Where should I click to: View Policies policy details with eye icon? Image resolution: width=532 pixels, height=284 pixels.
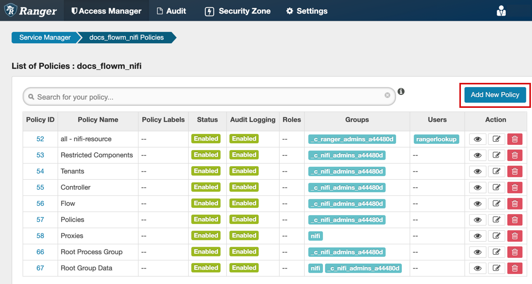coord(477,220)
